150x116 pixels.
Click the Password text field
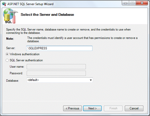(x=56, y=73)
